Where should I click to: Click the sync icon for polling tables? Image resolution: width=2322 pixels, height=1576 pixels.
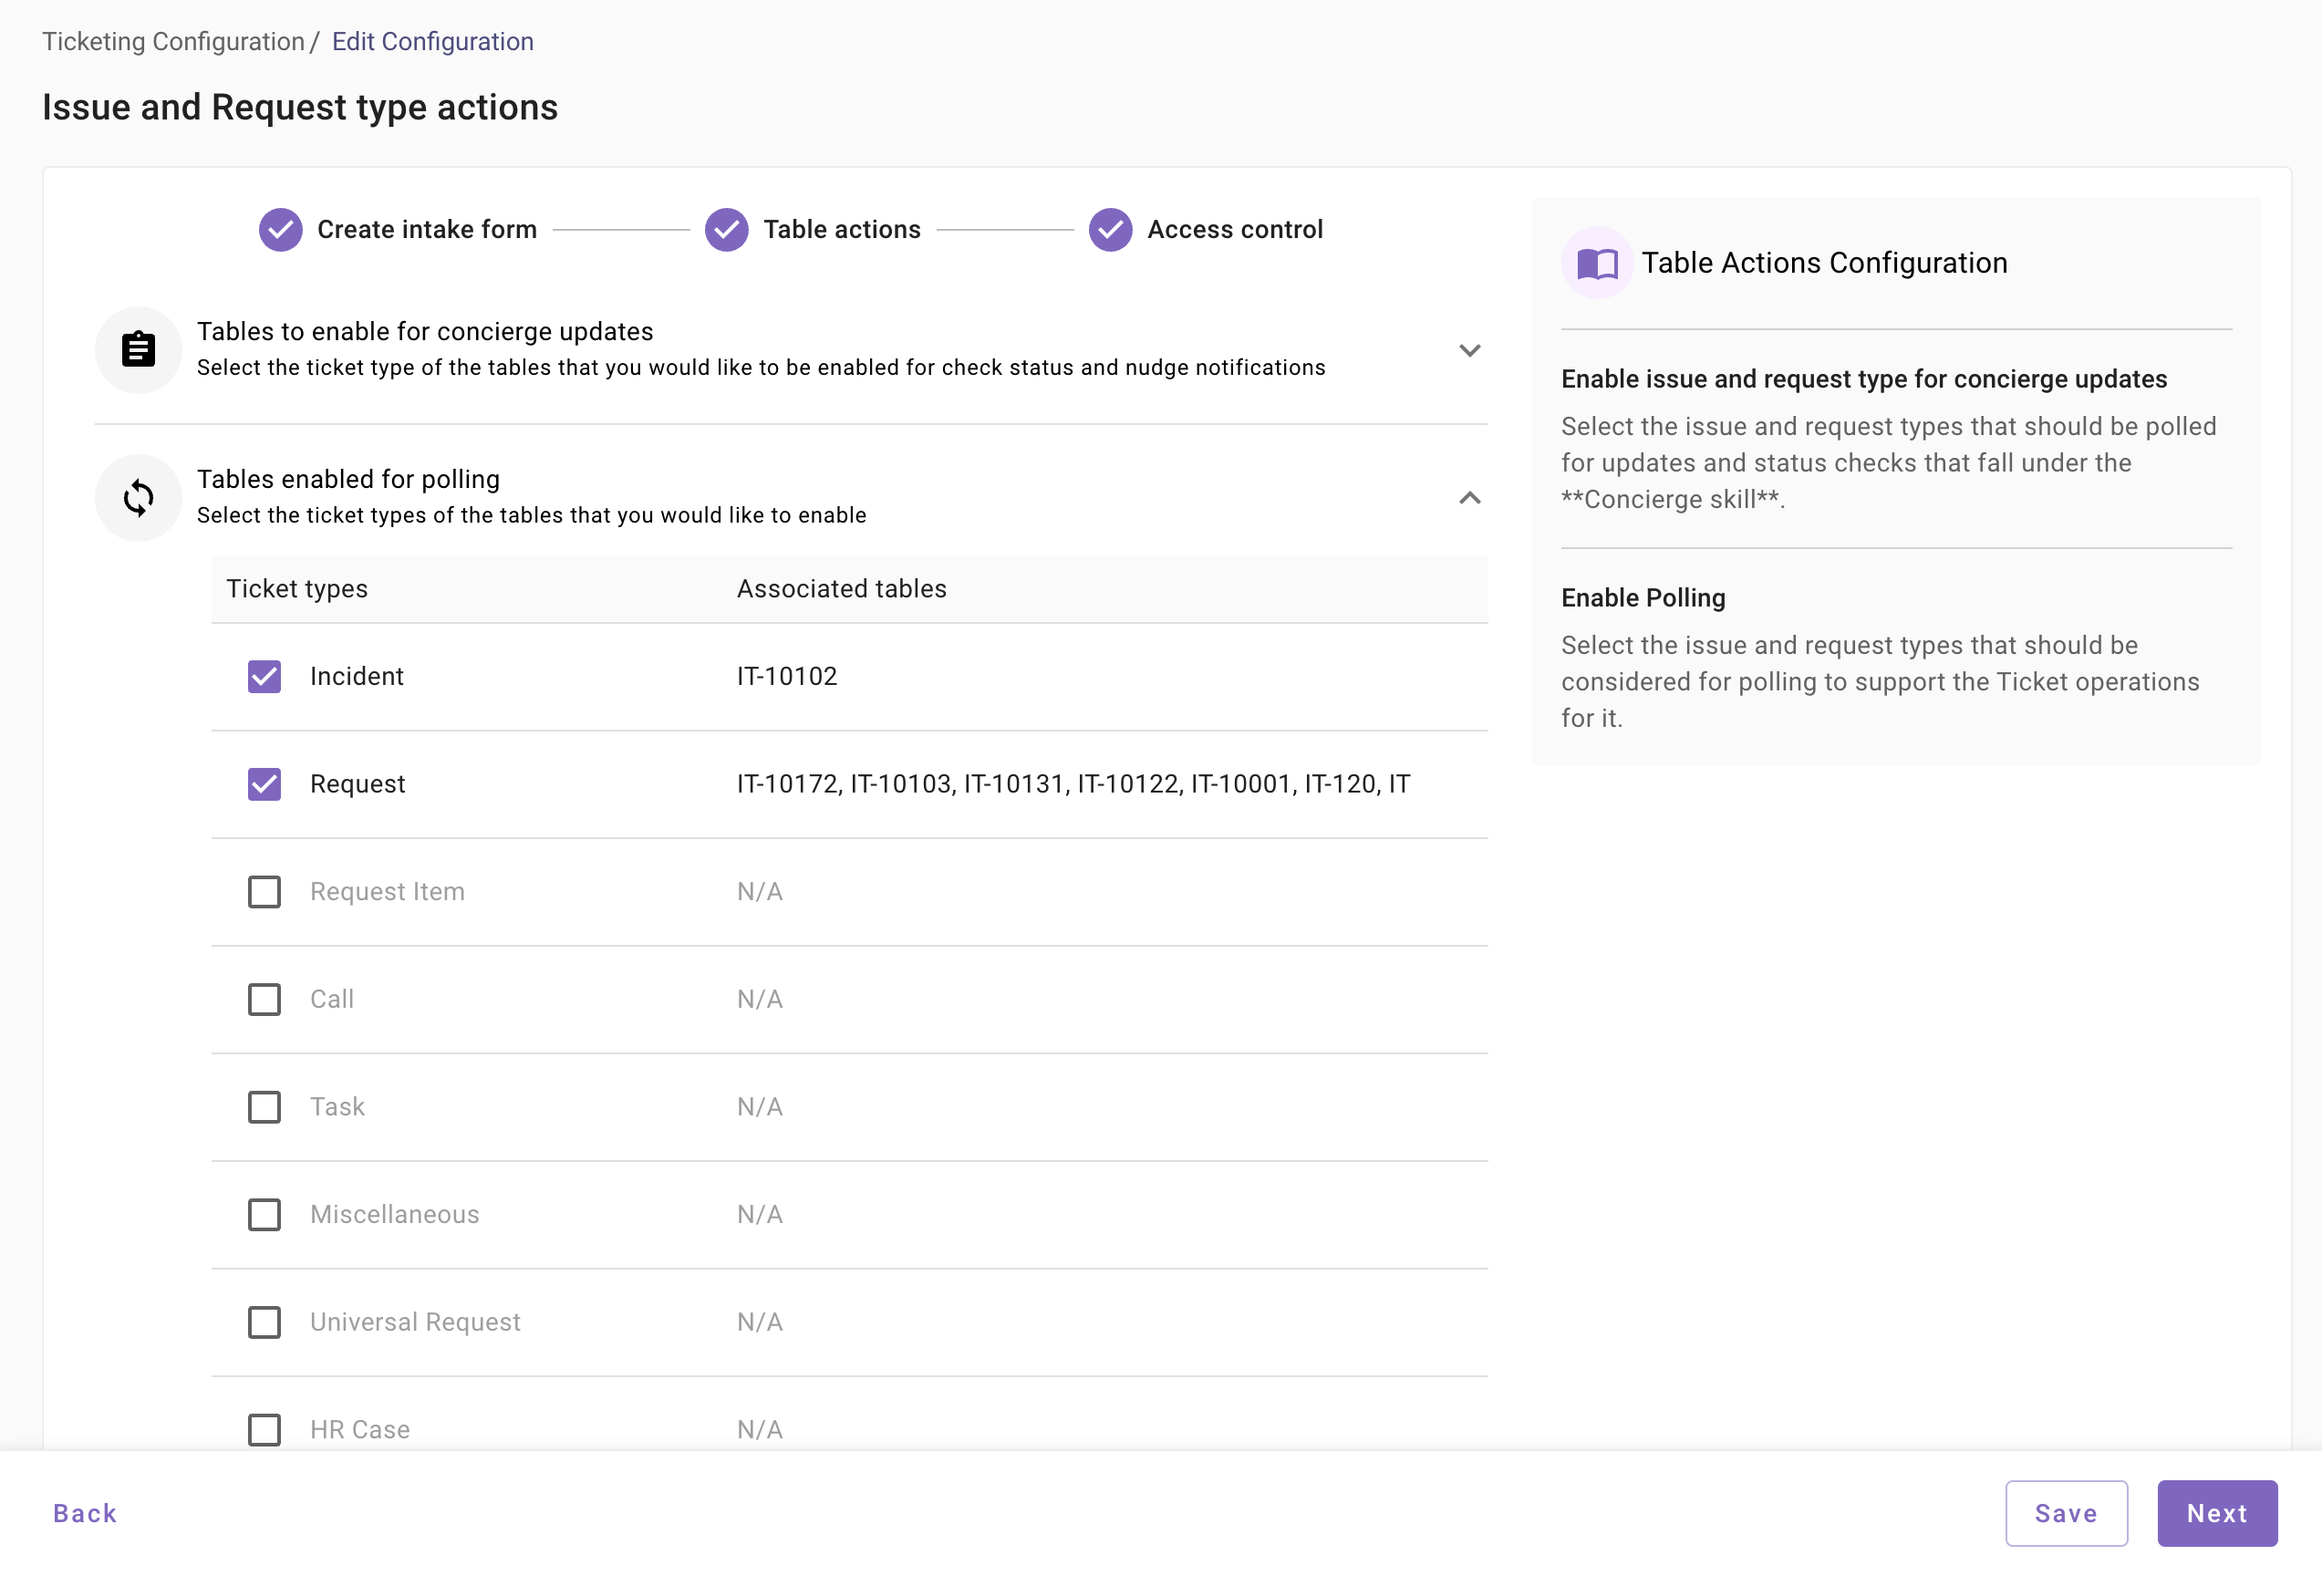138,498
